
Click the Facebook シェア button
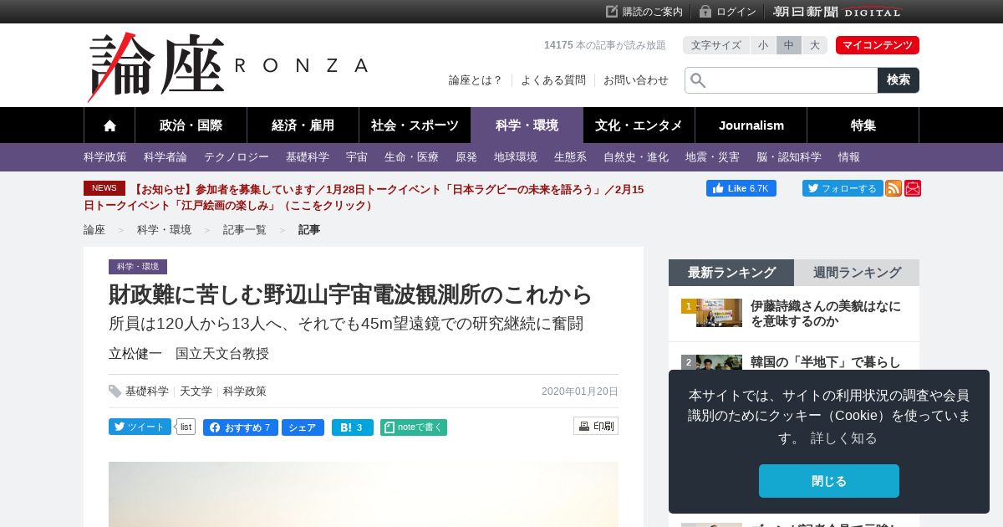303,427
